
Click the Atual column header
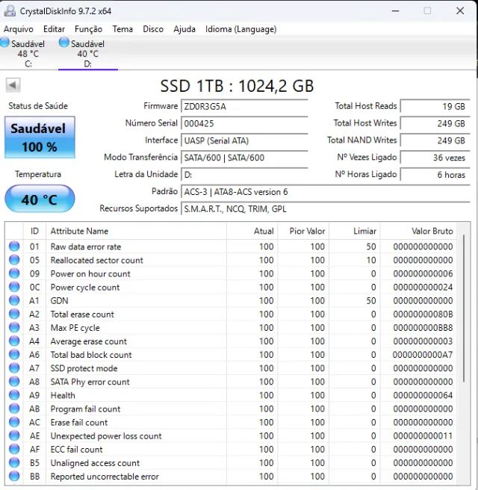(x=252, y=231)
